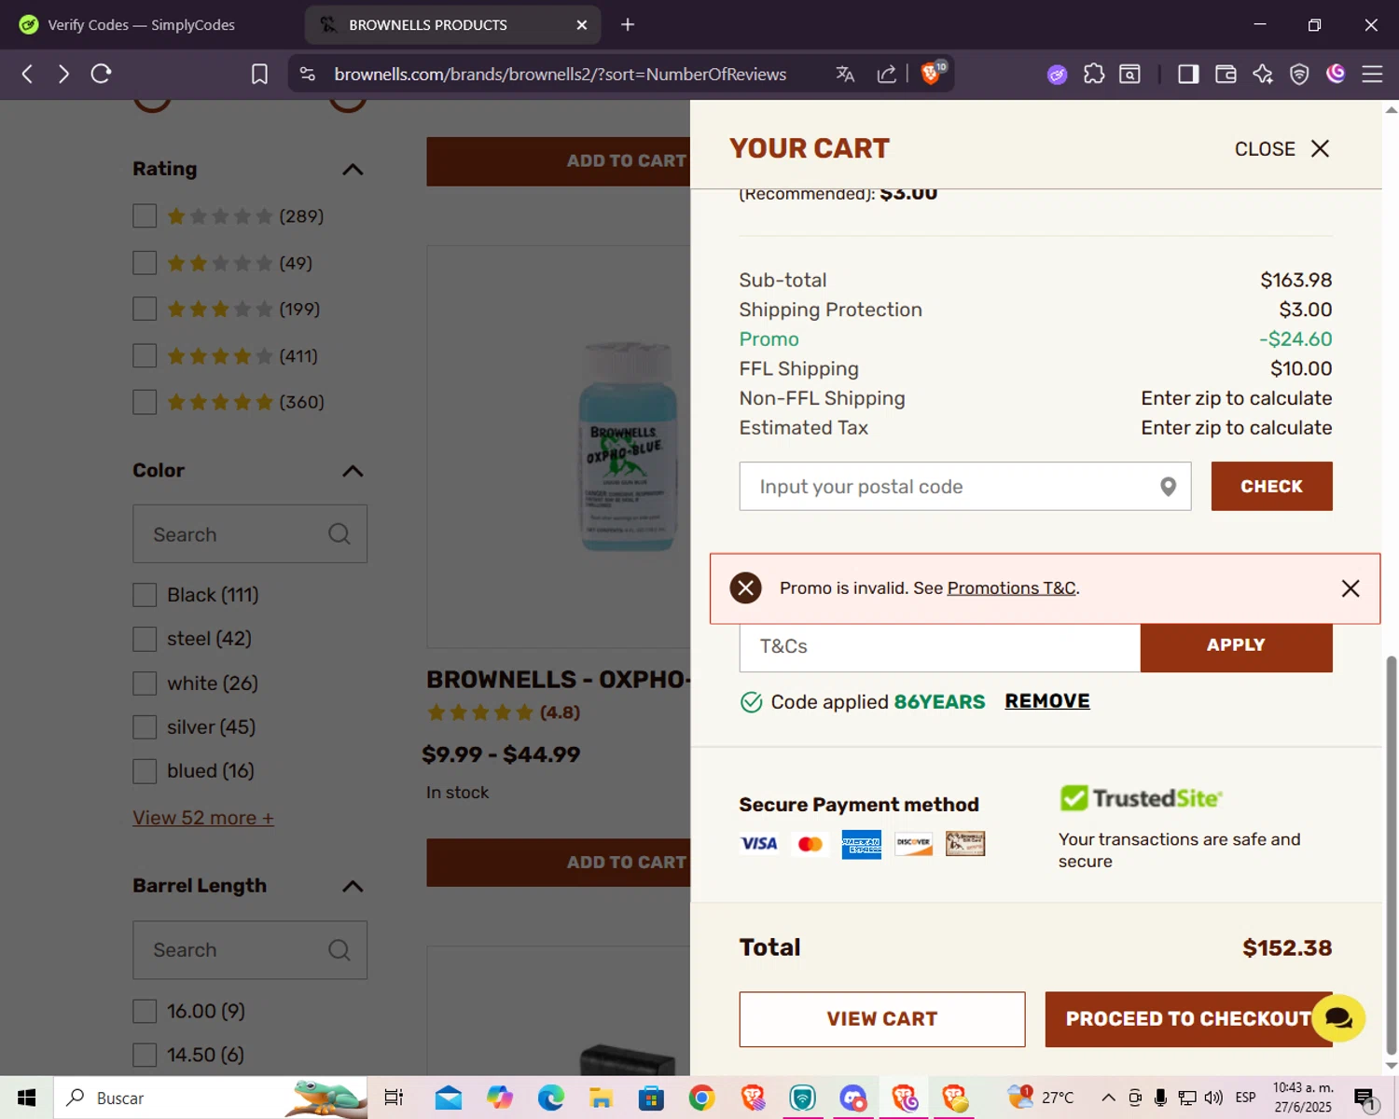This screenshot has height=1119, width=1399.
Task: Check the Black (111) color filter
Action: click(x=145, y=595)
